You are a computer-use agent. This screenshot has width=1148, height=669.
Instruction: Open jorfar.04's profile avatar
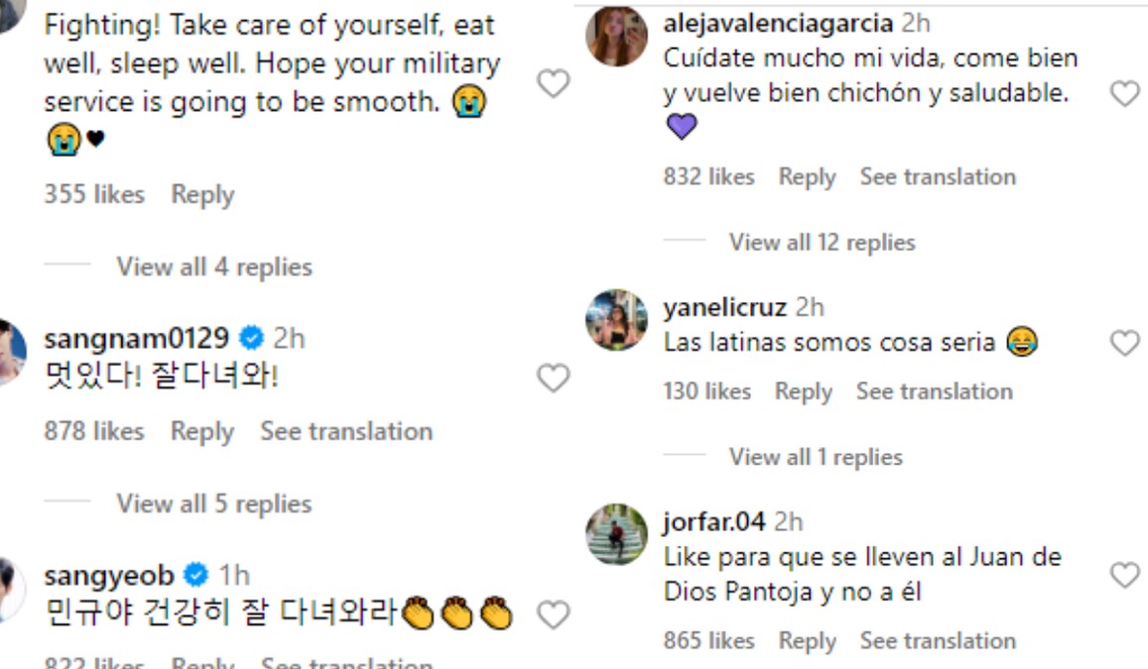point(616,534)
